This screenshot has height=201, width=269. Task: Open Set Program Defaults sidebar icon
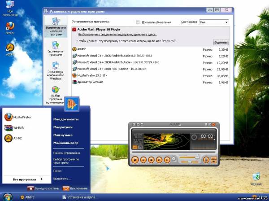pos(56,95)
